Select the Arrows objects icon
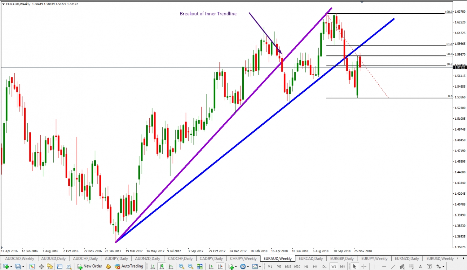Image resolution: width=467 pixels, height=270 pixels. [x=438, y=266]
